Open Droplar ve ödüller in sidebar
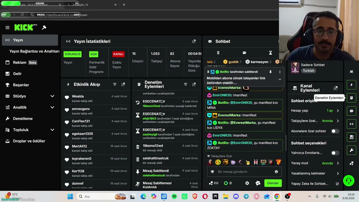Screen dimensions: 359x202 [x=30, y=141]
